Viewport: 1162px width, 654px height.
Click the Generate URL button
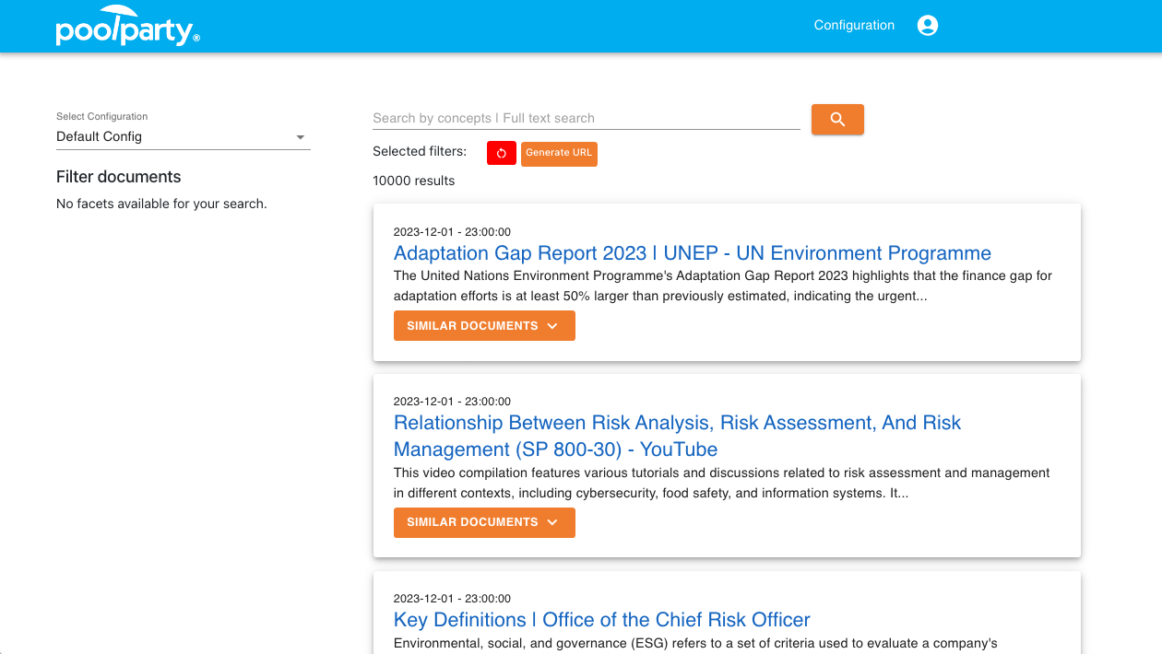pos(559,153)
